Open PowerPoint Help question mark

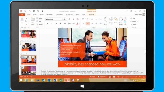click(127, 11)
